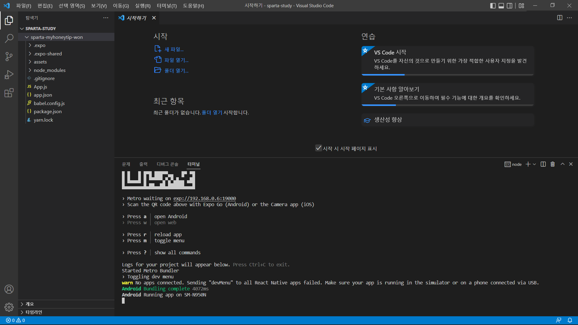Collapse the SPARTA-STUDY workspace section
This screenshot has width=578, height=325.
(x=66, y=29)
